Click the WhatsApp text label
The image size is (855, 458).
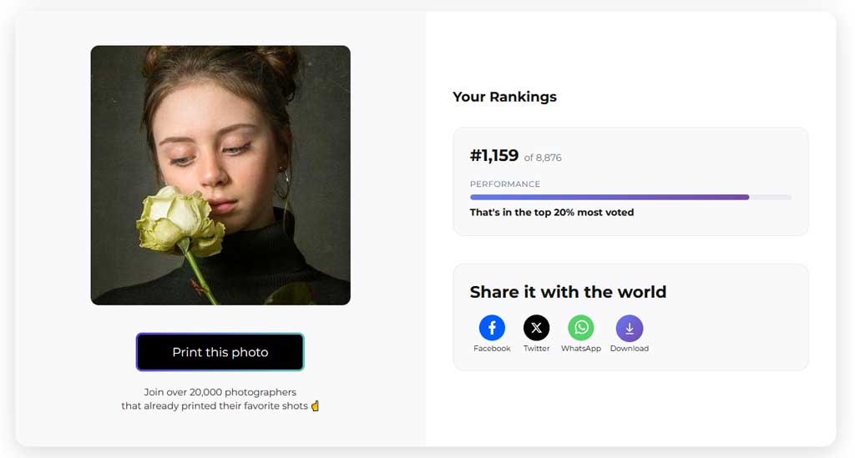pyautogui.click(x=580, y=349)
